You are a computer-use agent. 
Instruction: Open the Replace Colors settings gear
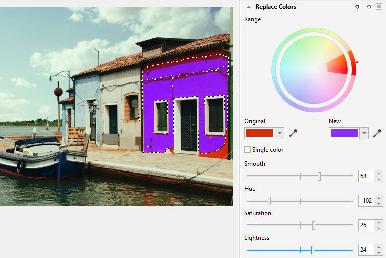(357, 7)
